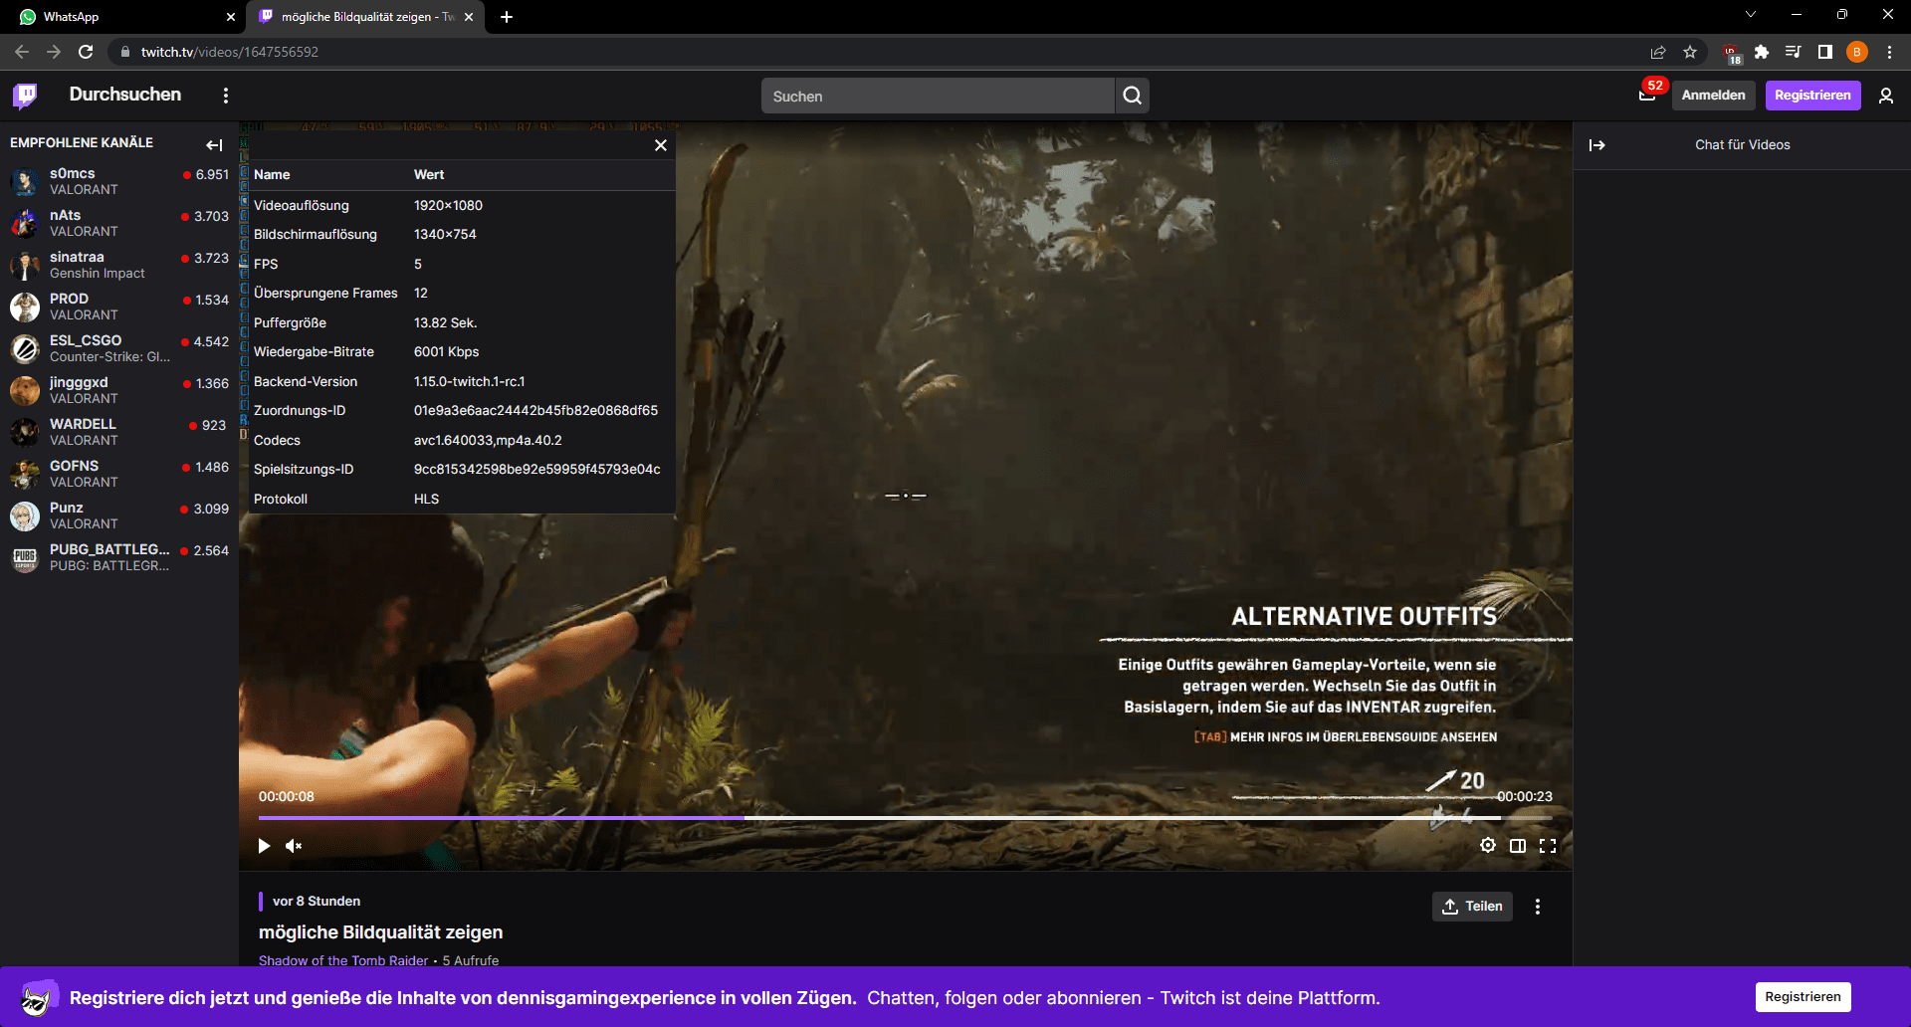Bookmark this page with the star icon
This screenshot has width=1911, height=1027.
pos(1690,52)
